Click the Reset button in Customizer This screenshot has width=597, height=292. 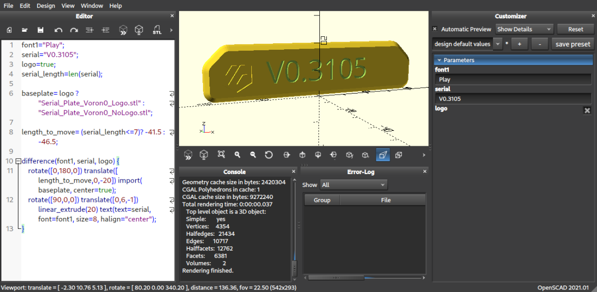pyautogui.click(x=575, y=29)
